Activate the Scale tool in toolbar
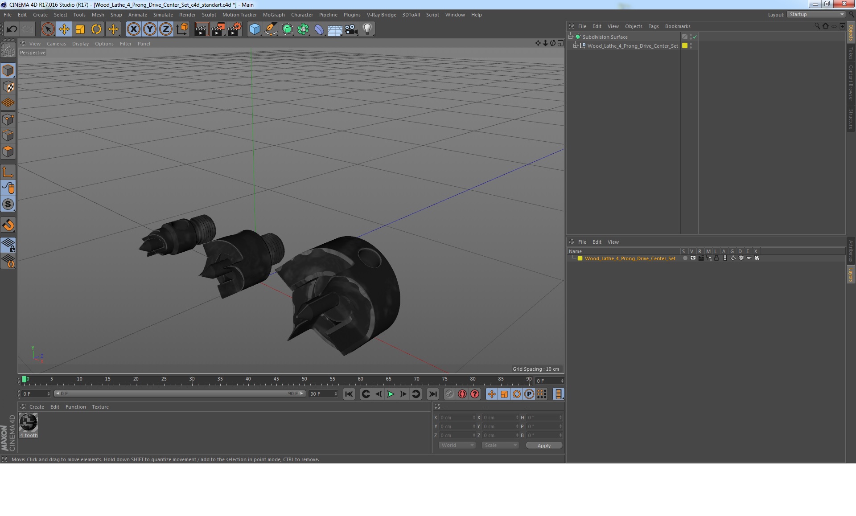This screenshot has height=516, width=856. (x=80, y=29)
